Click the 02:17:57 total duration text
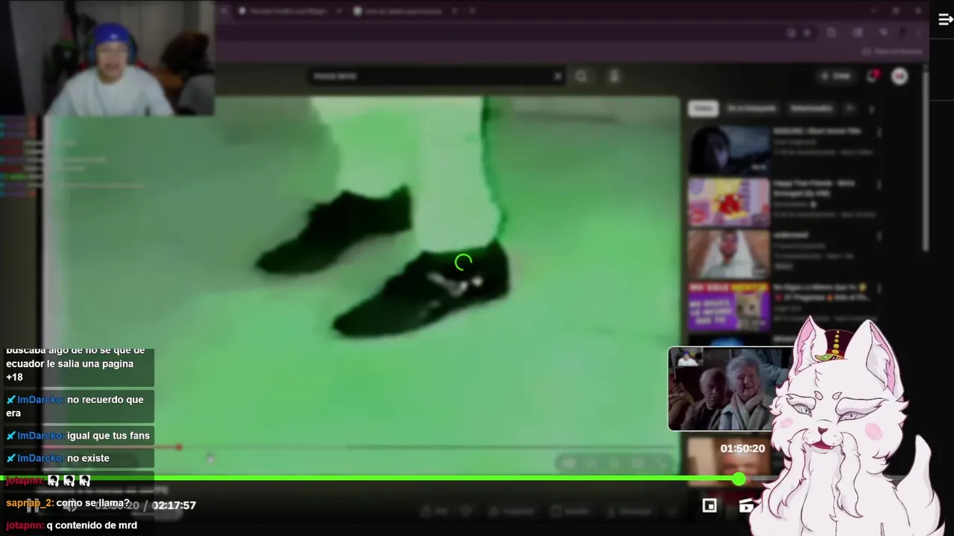 pos(174,505)
